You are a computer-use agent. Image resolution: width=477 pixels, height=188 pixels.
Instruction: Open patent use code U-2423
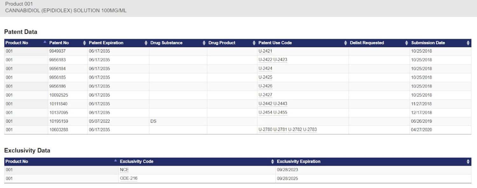(280, 60)
